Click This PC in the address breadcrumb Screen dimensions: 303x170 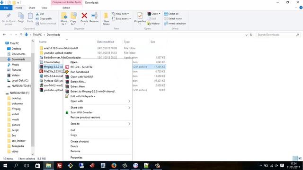coord(37,34)
